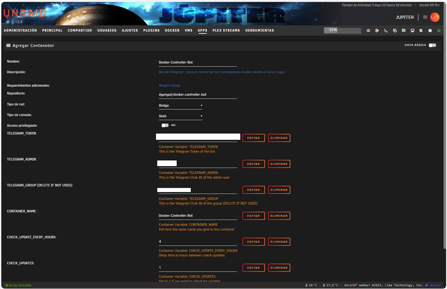The height and width of the screenshot is (289, 447).
Task: Toggle Acceso privilegiado switch
Action: point(165,125)
